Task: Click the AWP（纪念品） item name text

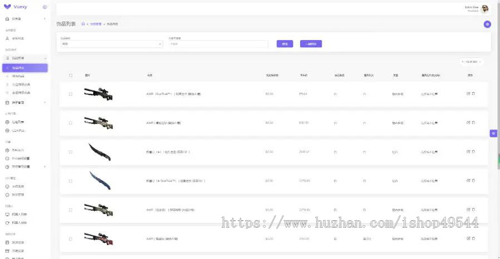Action: [x=170, y=210]
